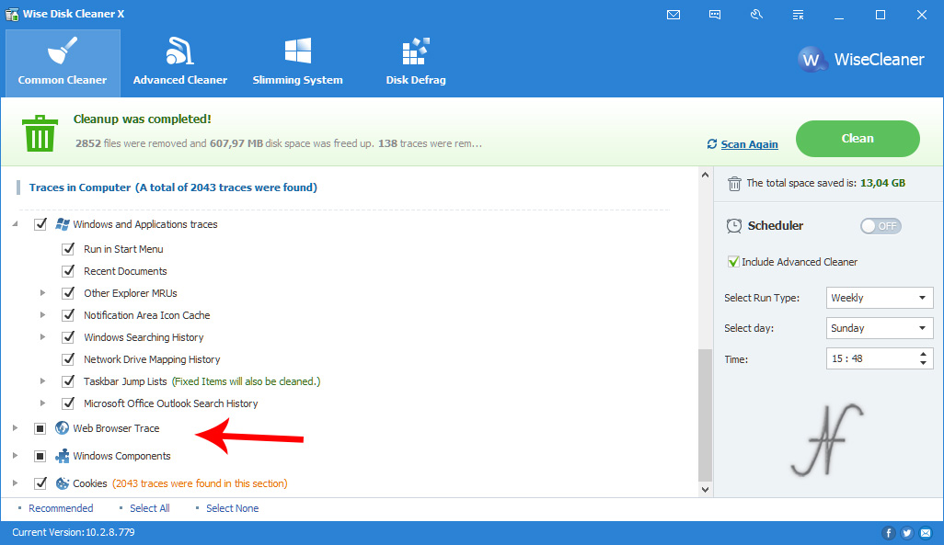Click the Scan Again refresh icon
This screenshot has width=944, height=545.
[x=712, y=143]
